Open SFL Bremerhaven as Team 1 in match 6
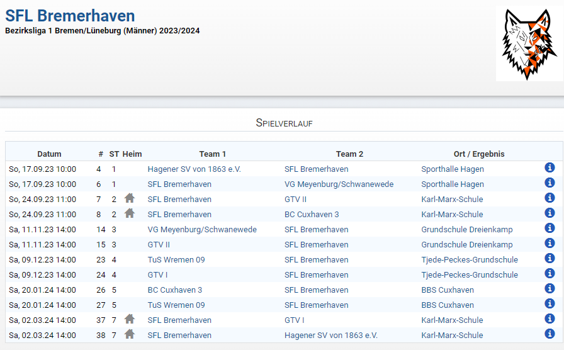This screenshot has width=564, height=350. click(179, 184)
